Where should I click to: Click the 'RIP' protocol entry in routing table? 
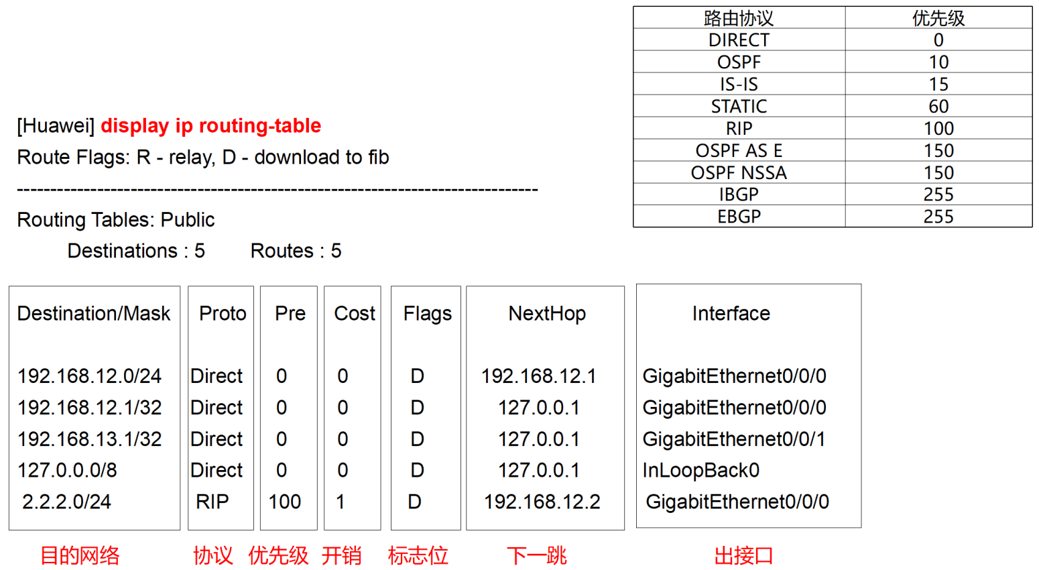[212, 502]
